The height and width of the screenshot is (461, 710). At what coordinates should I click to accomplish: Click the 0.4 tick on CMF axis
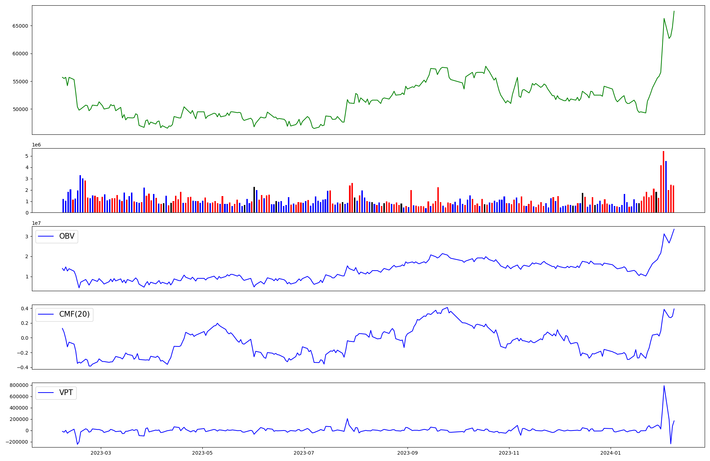click(24, 309)
